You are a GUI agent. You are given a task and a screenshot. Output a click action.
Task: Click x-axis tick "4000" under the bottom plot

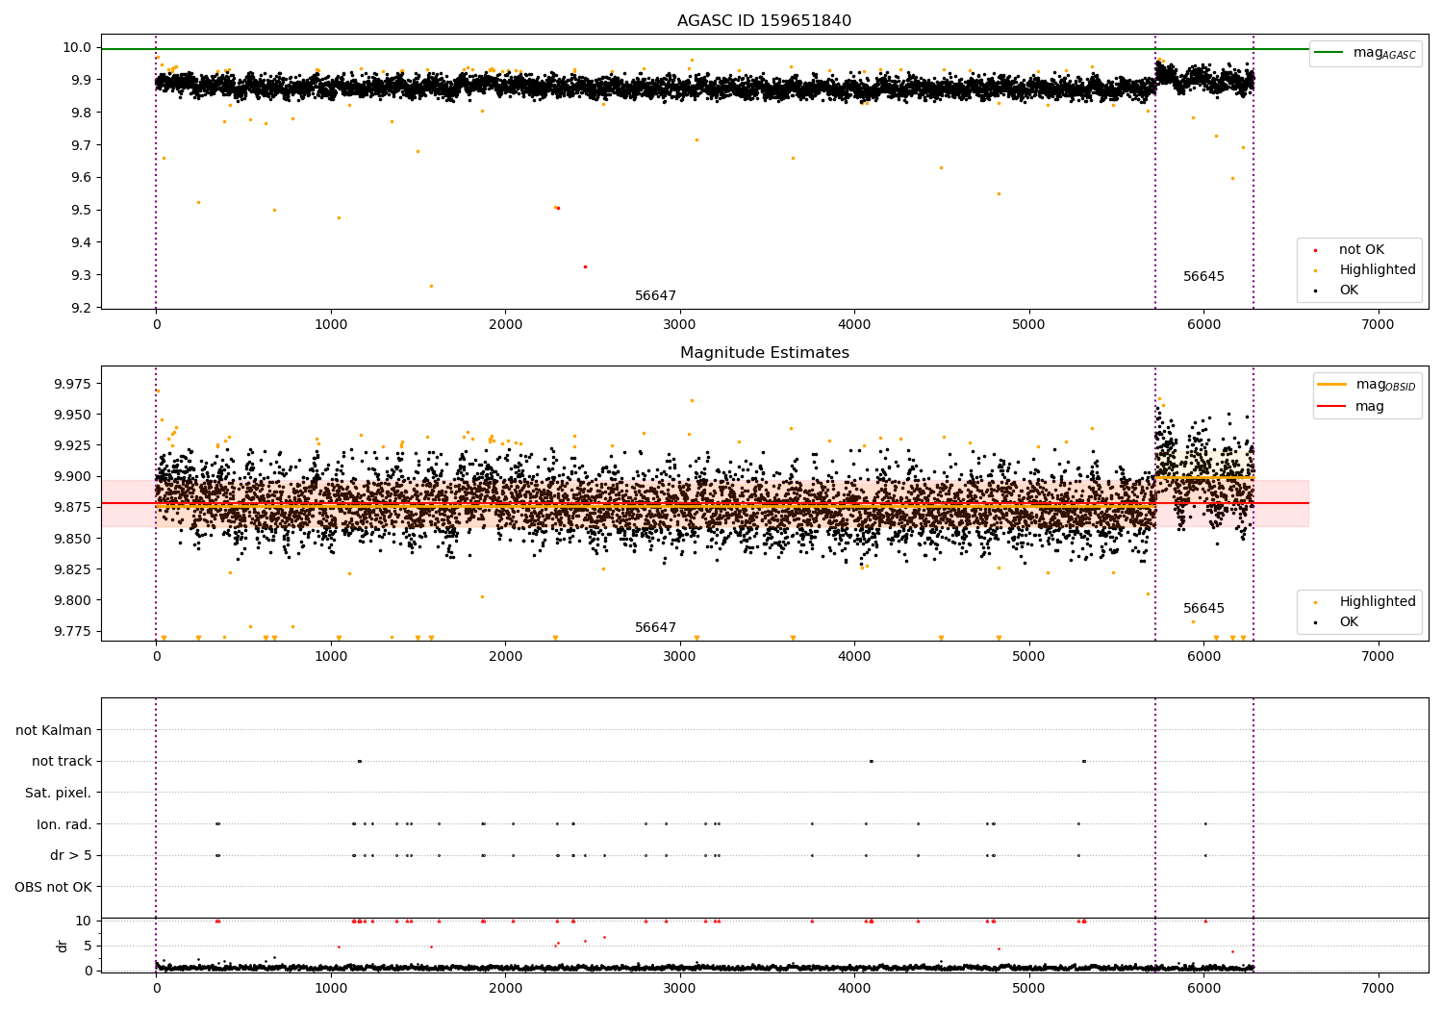coord(855,988)
